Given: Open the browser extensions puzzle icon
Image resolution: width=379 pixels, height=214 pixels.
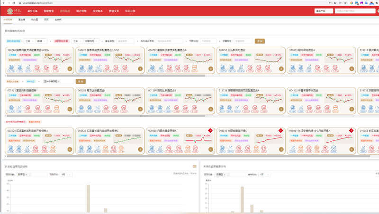Looking at the screenshot, I should 377,3.
